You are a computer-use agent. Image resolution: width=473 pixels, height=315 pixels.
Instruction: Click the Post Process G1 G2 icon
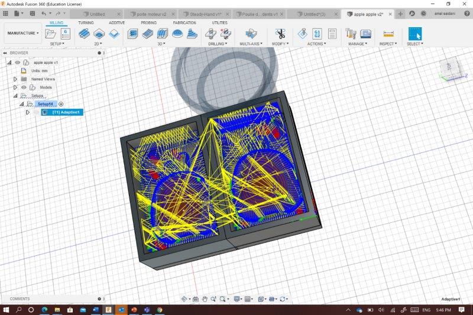click(317, 34)
